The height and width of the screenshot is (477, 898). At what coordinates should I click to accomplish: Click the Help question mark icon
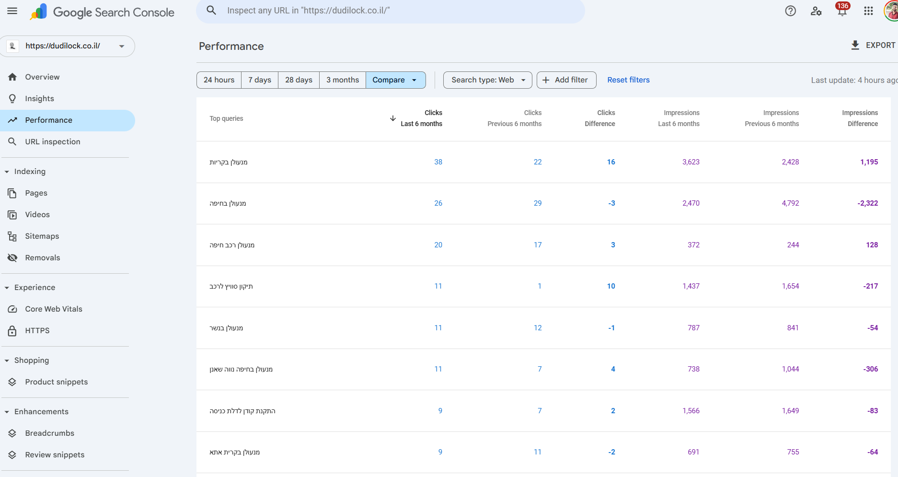[790, 11]
